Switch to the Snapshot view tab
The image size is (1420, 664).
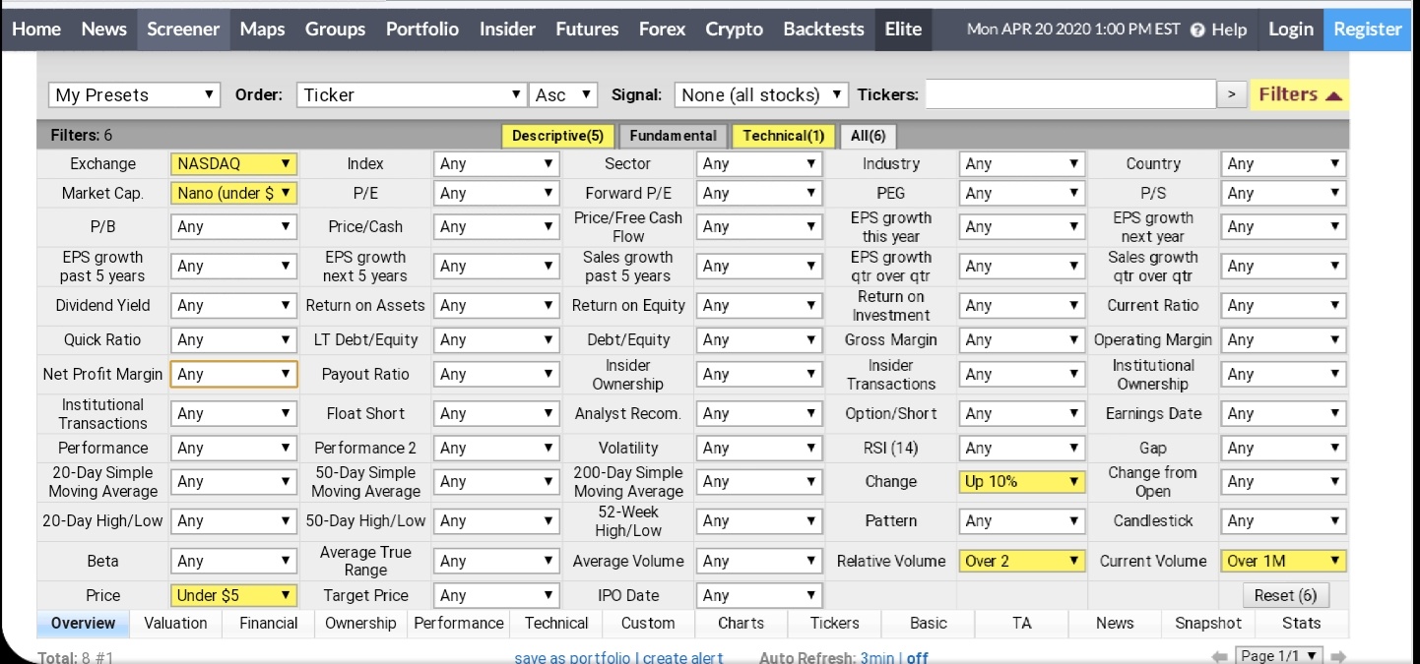(x=1208, y=623)
